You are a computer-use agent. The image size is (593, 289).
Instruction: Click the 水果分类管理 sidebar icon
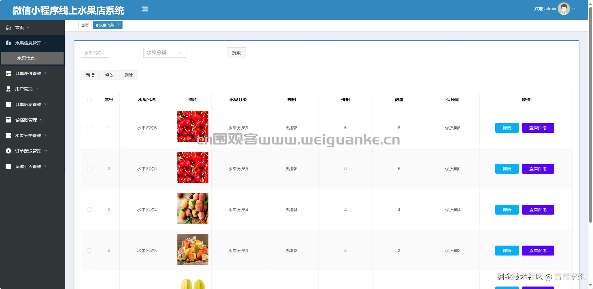click(8, 136)
